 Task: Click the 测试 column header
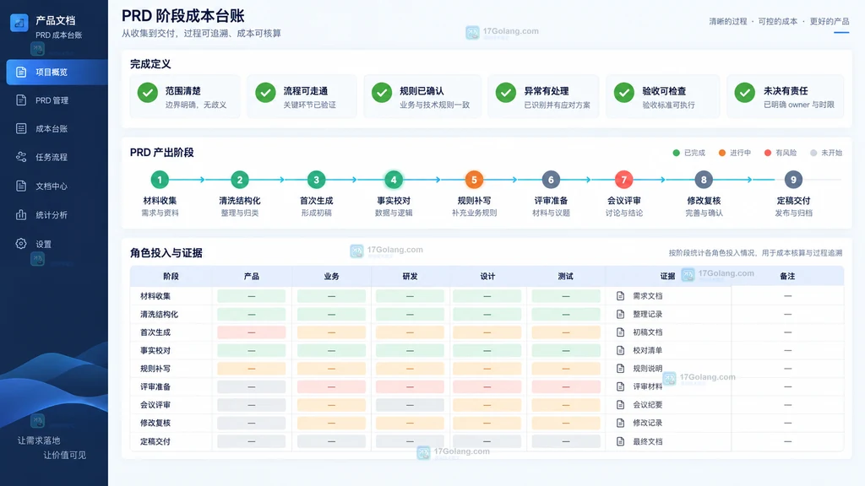pos(565,276)
